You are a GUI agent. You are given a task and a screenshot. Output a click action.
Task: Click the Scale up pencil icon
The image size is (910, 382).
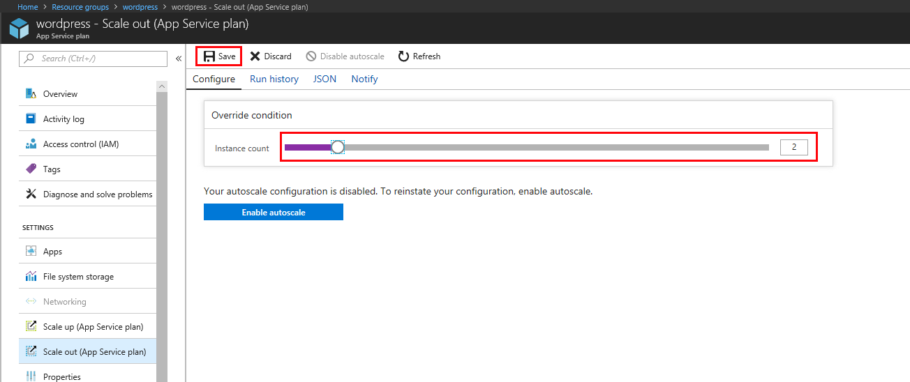tap(31, 326)
